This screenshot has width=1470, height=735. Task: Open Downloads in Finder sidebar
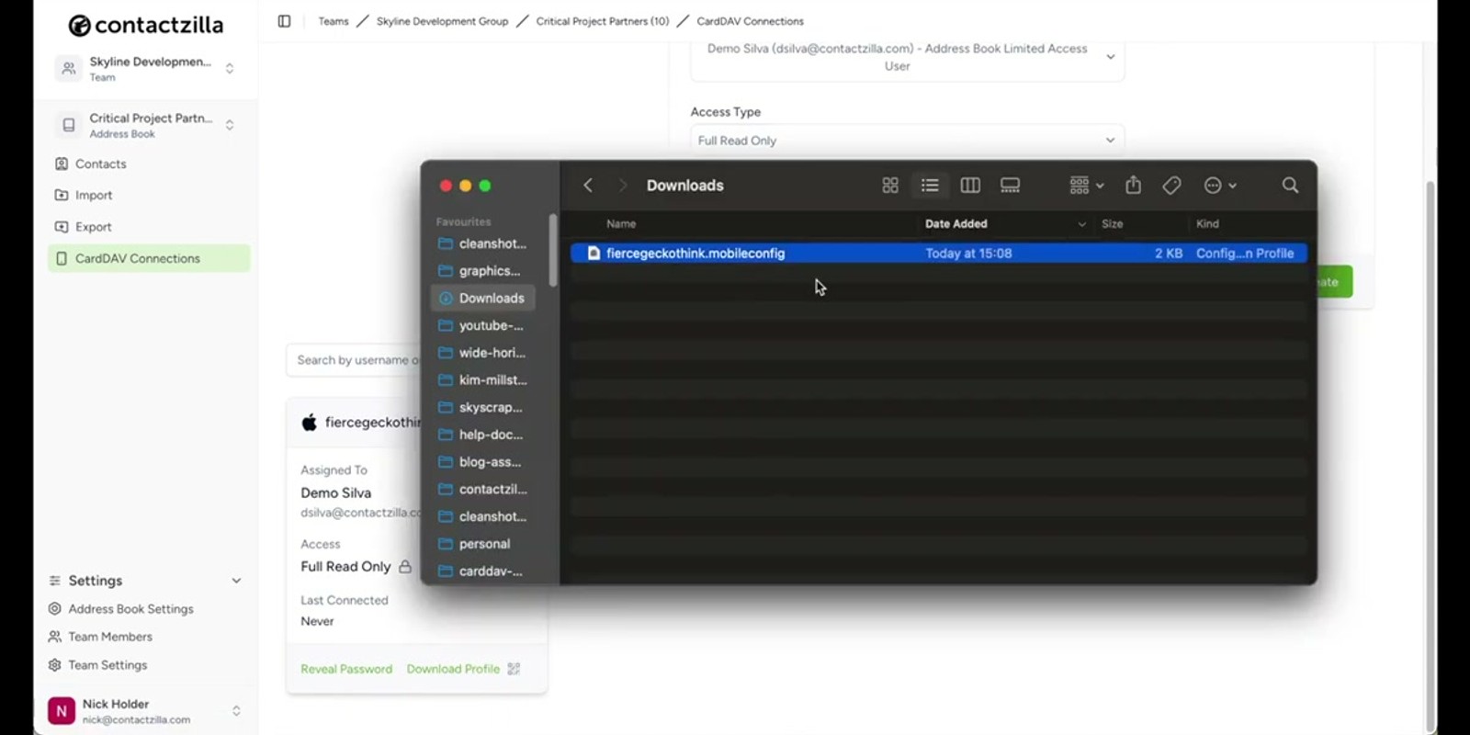(482, 298)
